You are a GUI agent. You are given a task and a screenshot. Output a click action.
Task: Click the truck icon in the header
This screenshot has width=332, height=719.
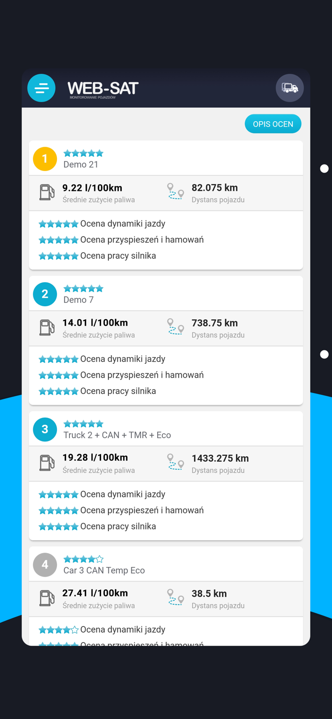(x=290, y=88)
